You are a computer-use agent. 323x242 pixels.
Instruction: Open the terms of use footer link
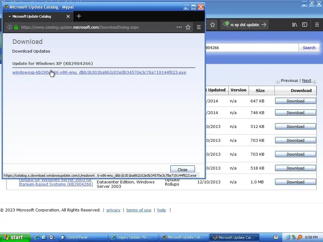pyautogui.click(x=139, y=210)
